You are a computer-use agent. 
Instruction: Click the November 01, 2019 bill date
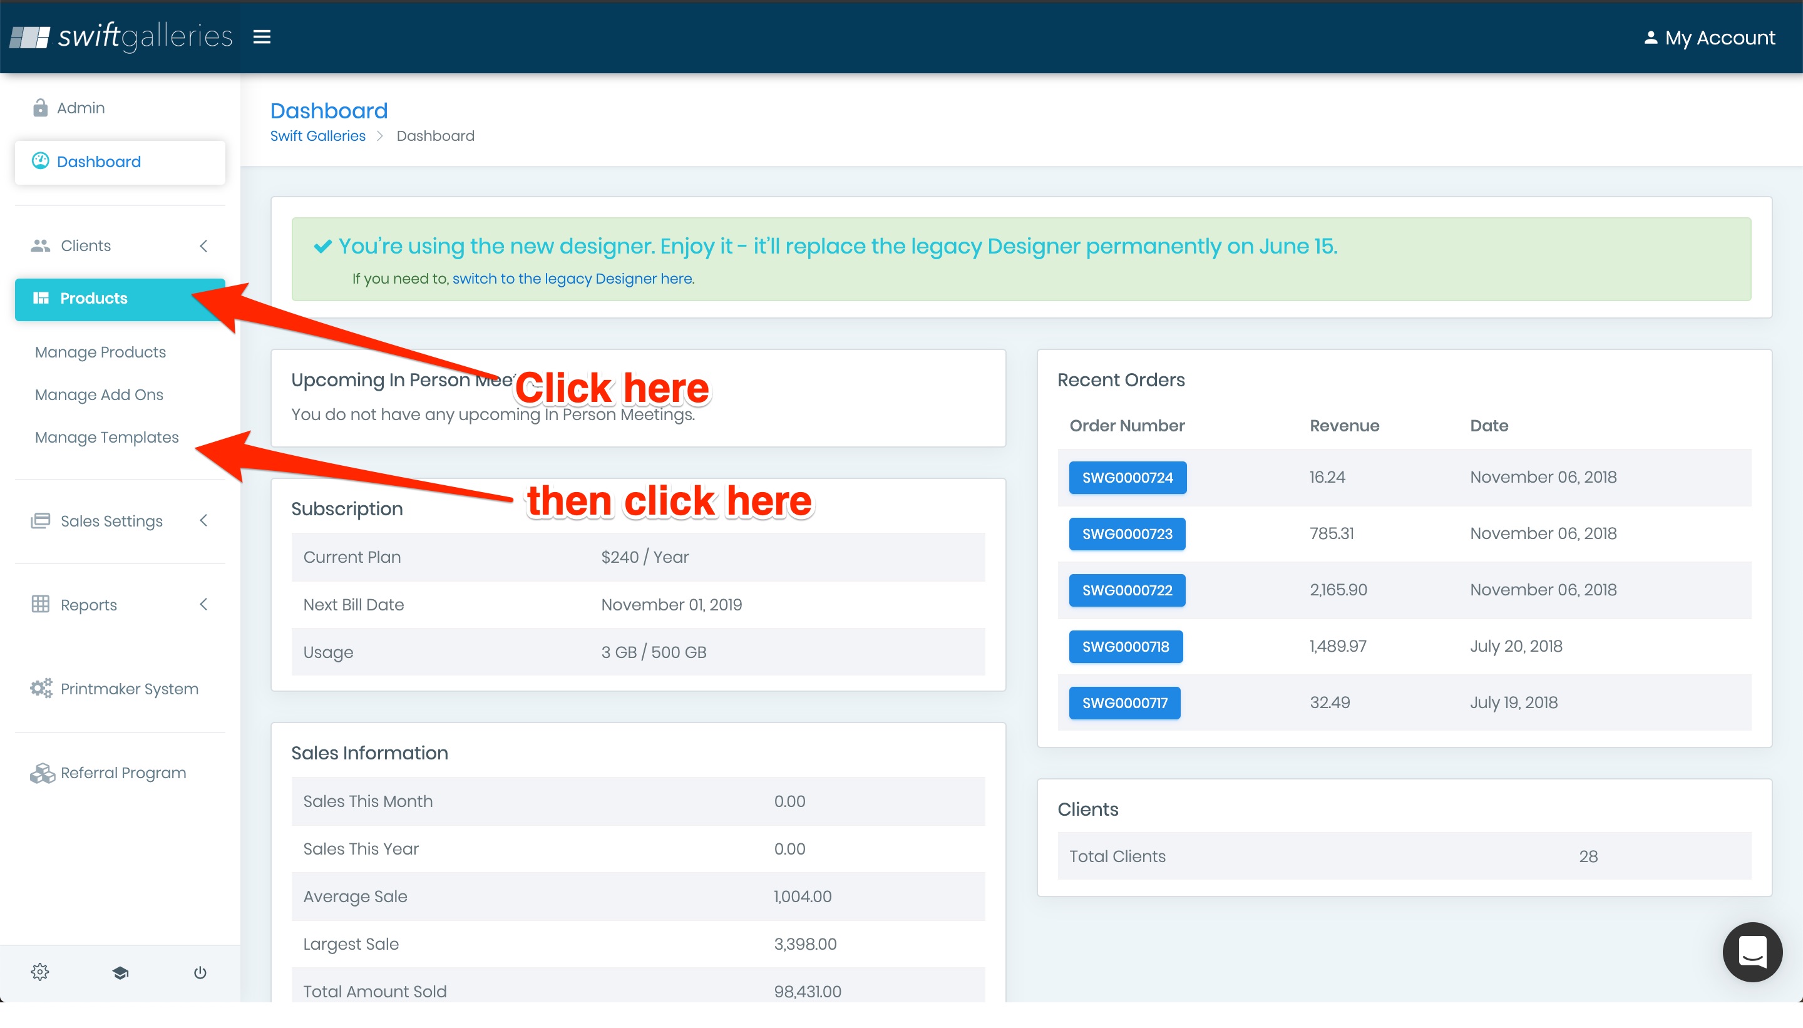[671, 604]
